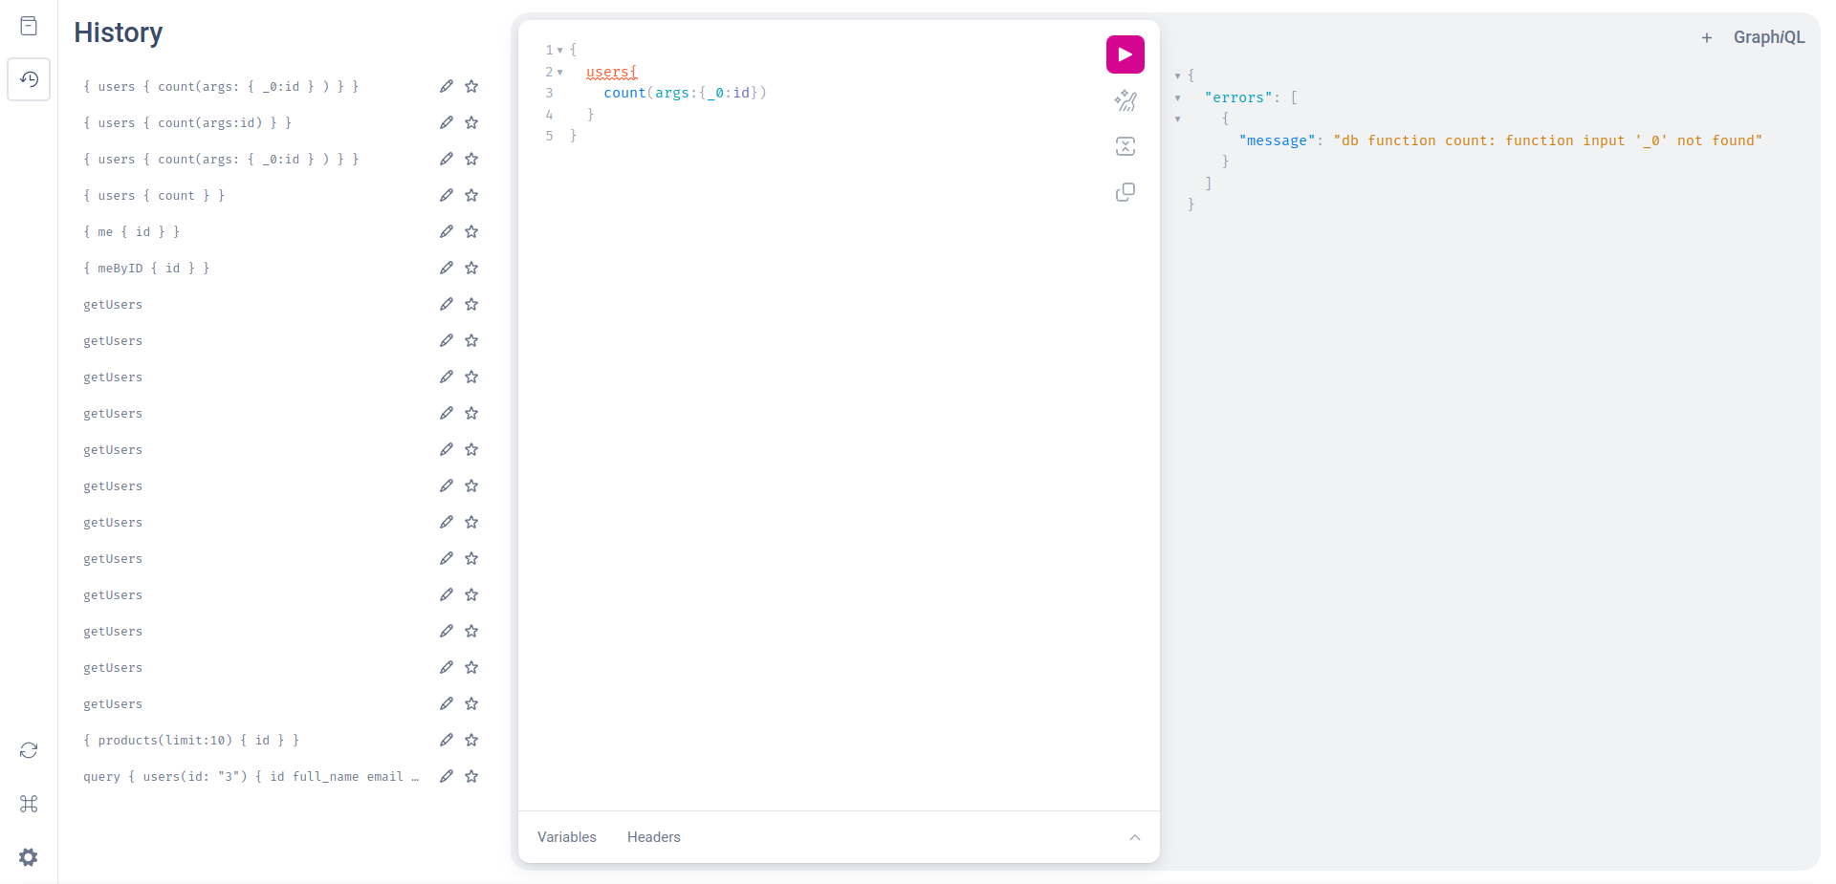Select the History panel icon

29,79
